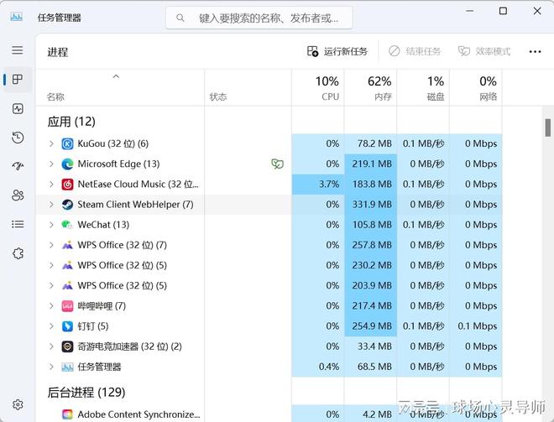Click the 0.4% CPU cell
Image resolution: width=554 pixels, height=422 pixels.
(x=318, y=367)
